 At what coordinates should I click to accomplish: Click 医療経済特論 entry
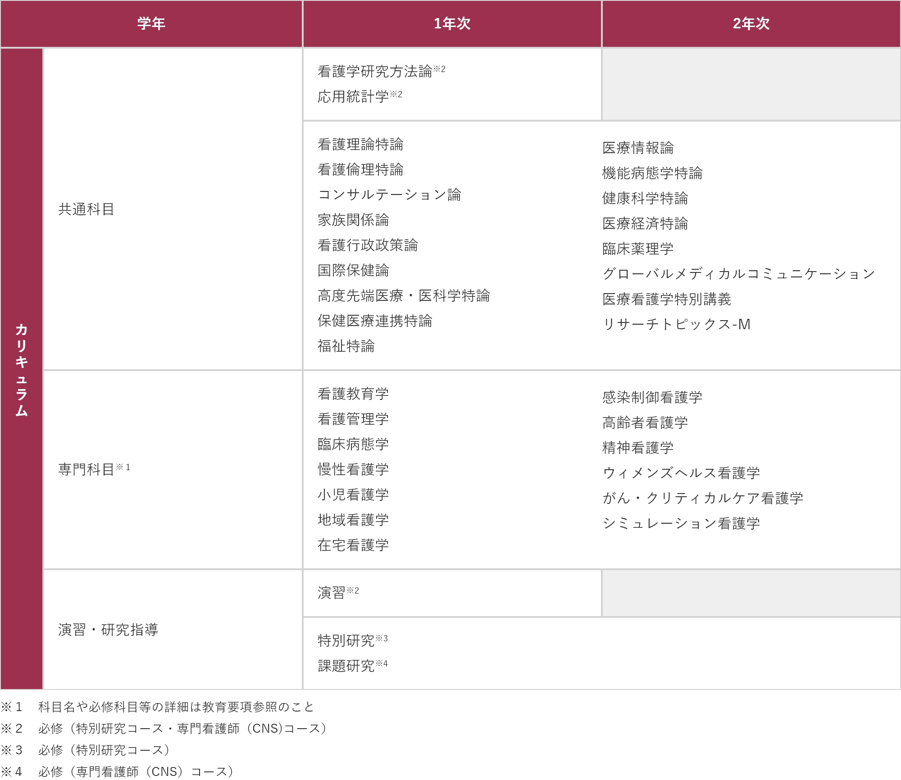coord(645,224)
